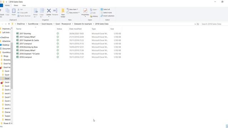Sort files by Size column header
The height and width of the screenshot is (128, 228).
click(112, 29)
